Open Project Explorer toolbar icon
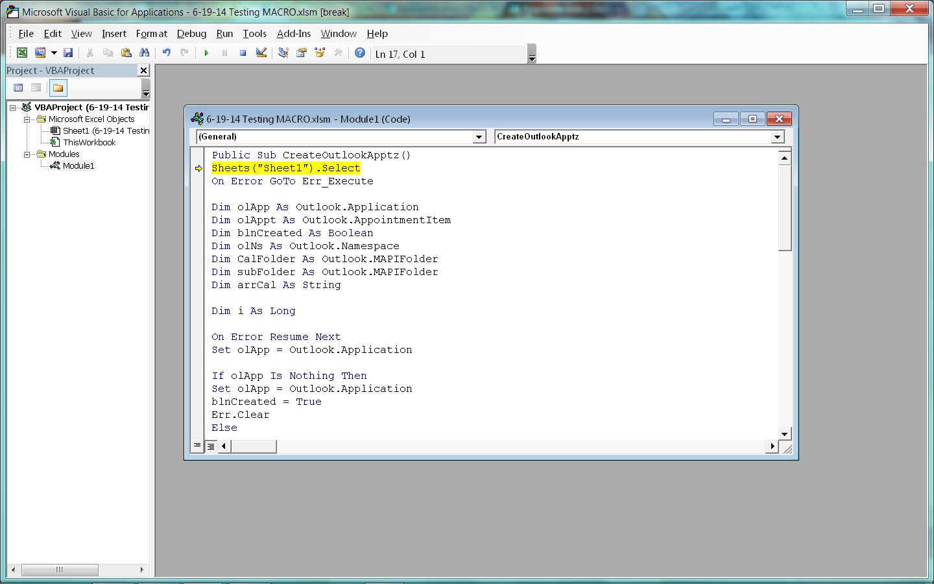Viewport: 934px width, 584px height. [x=283, y=53]
